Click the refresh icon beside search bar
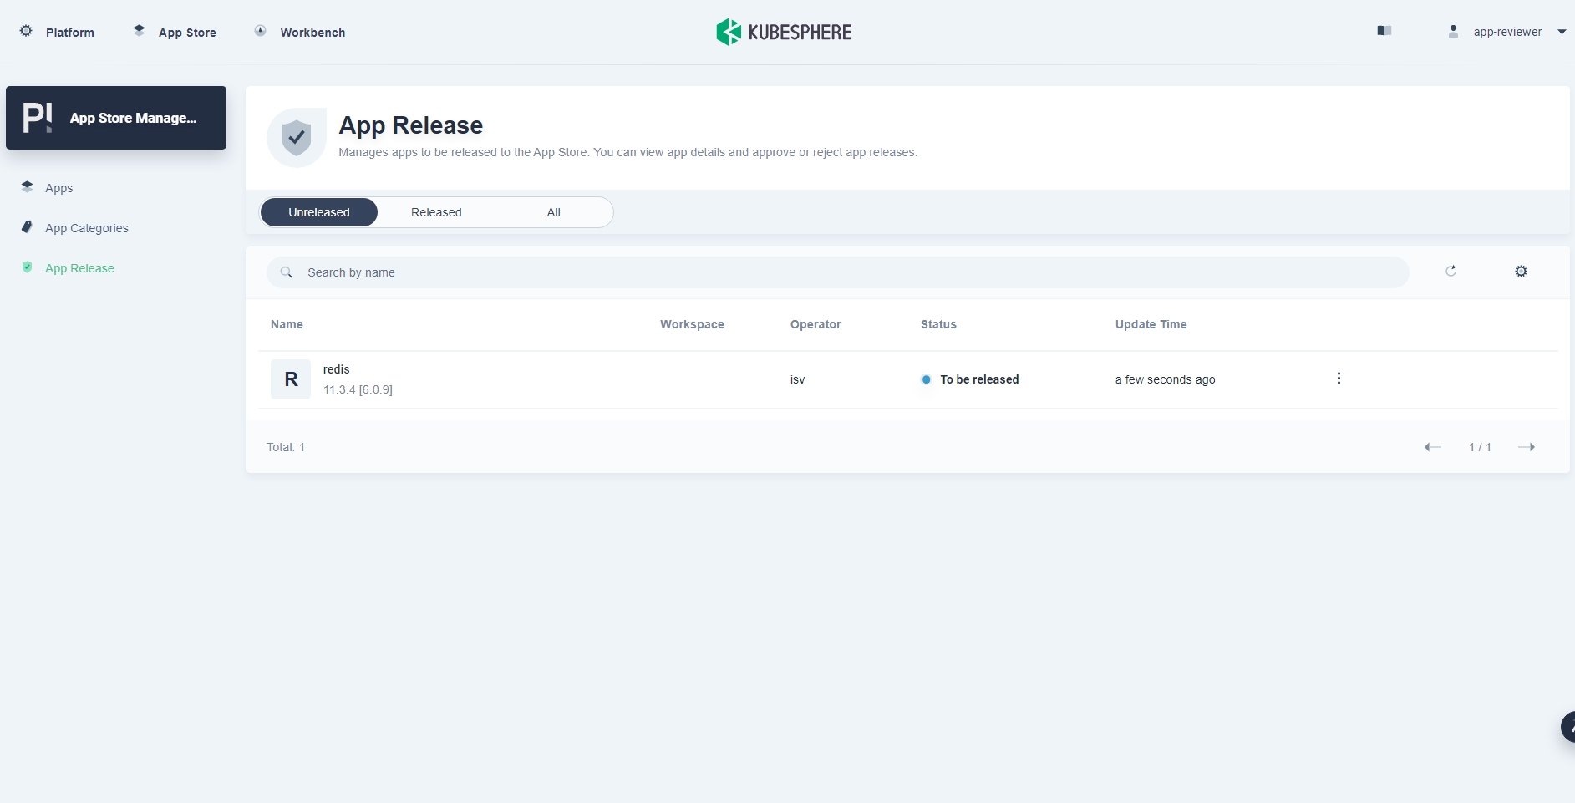The height and width of the screenshot is (803, 1575). pos(1451,271)
